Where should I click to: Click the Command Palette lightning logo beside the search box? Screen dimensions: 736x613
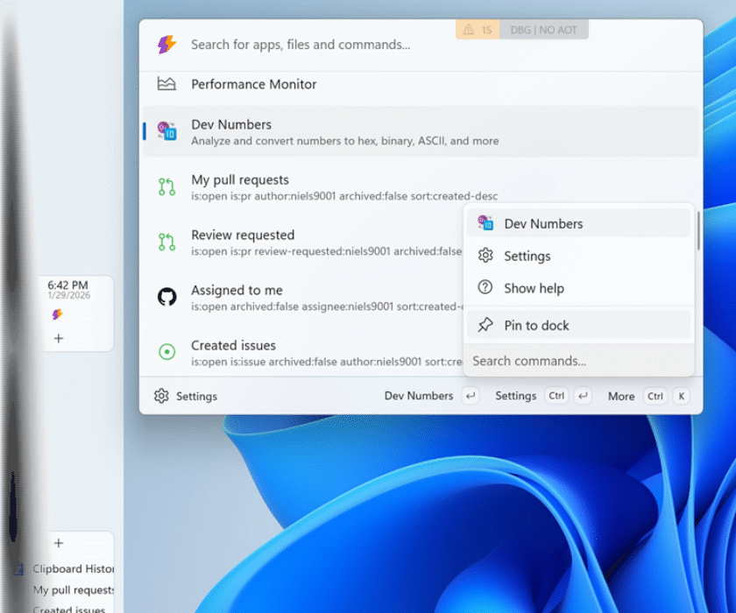coord(166,45)
